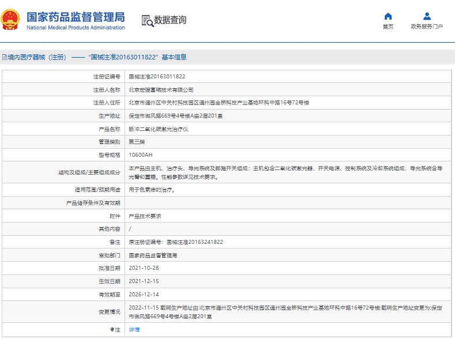455x339 pixels.
Task: Click the expiry date 2026-12-14
Action: [x=144, y=294]
